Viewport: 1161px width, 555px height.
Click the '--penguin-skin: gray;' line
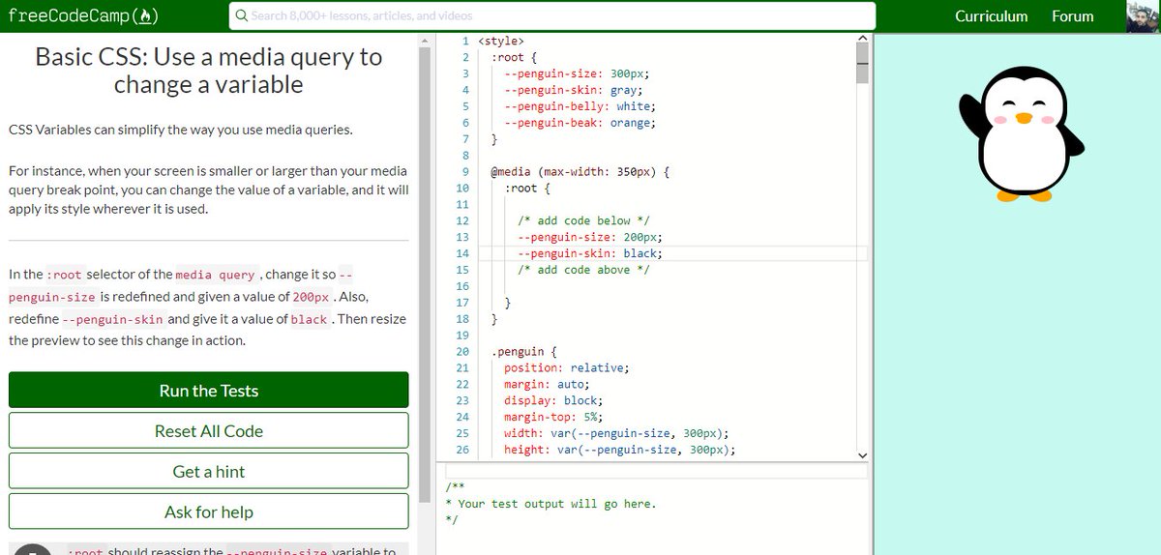tap(573, 90)
